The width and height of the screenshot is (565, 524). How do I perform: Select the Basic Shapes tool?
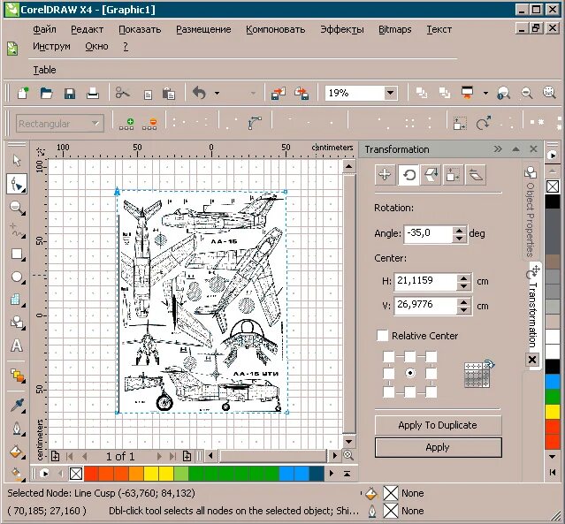[17, 323]
